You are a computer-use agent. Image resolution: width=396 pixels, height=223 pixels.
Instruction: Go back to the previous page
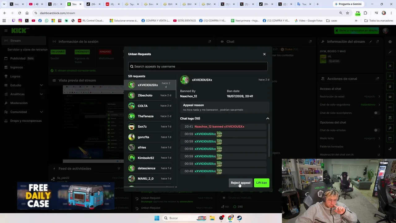[x=5, y=13]
